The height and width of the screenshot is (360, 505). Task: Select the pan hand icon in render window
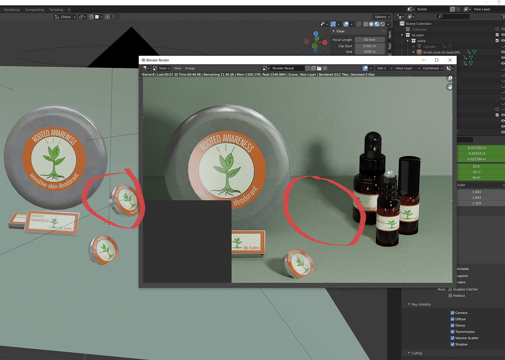tap(449, 87)
